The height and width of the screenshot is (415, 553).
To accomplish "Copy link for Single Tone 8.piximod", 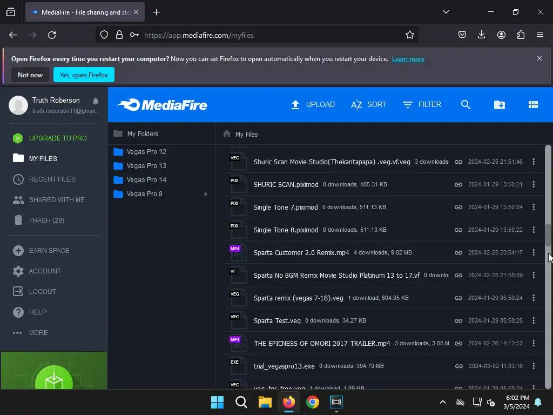I will pos(458,230).
